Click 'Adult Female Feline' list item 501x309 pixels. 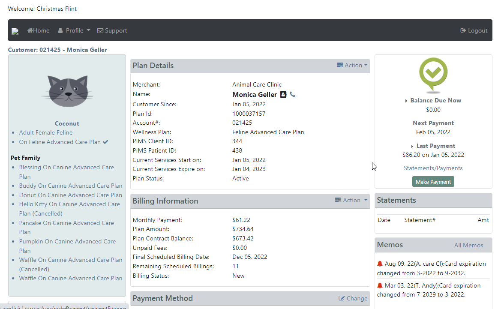coord(46,132)
